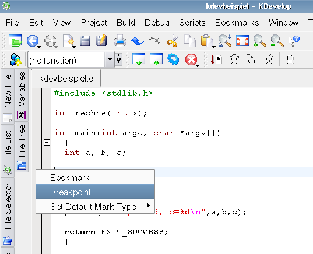Zoom out with the minus magnifier
Screen dimensions: 313x254
[x=277, y=41]
